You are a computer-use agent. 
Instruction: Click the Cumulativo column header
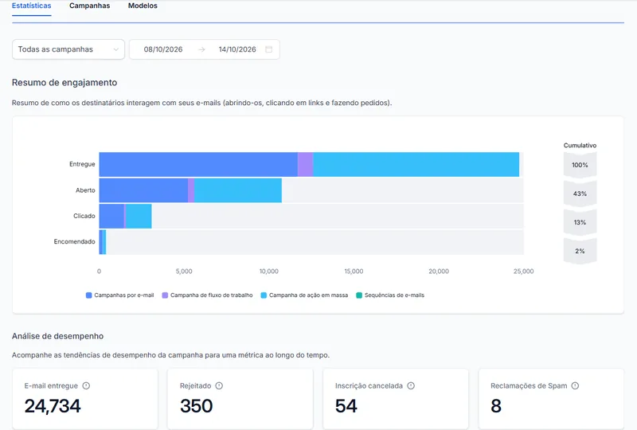[x=580, y=145]
